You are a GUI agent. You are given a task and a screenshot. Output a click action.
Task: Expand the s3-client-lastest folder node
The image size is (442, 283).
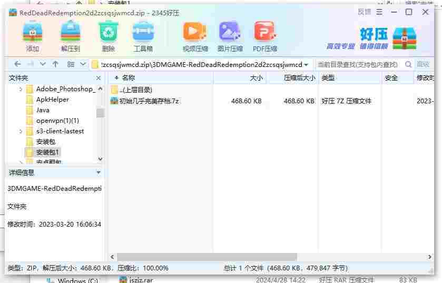[21, 131]
